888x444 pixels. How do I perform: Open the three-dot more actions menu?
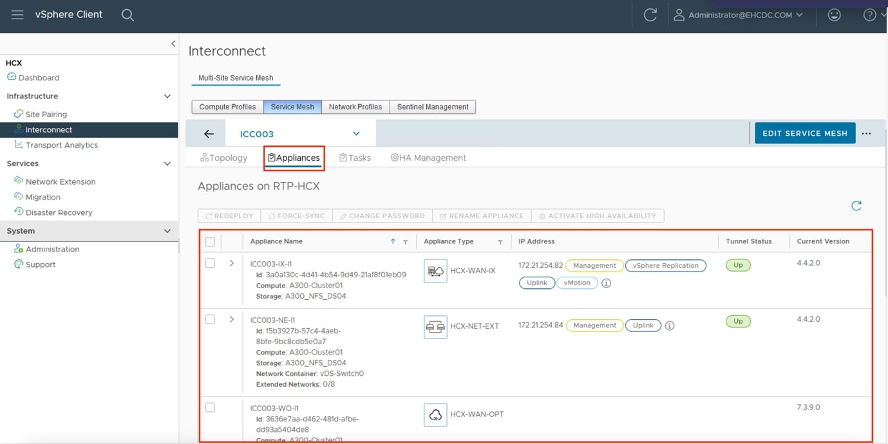coord(866,134)
